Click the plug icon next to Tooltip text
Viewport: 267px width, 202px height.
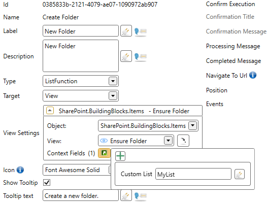(126, 195)
